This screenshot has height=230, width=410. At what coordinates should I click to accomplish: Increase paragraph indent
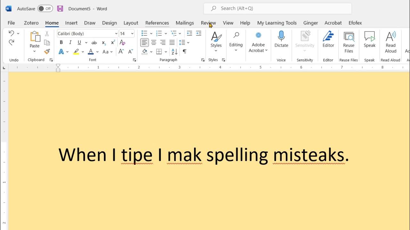199,33
